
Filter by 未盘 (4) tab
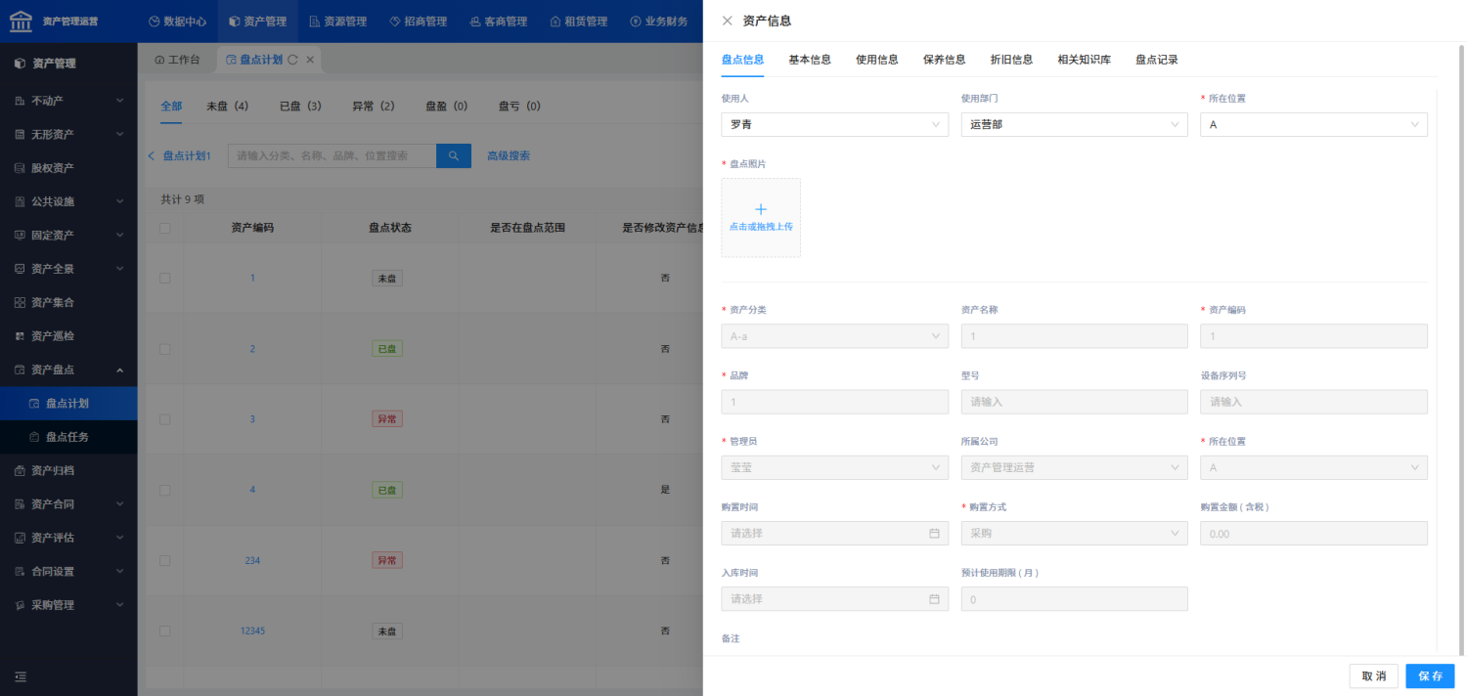(227, 106)
